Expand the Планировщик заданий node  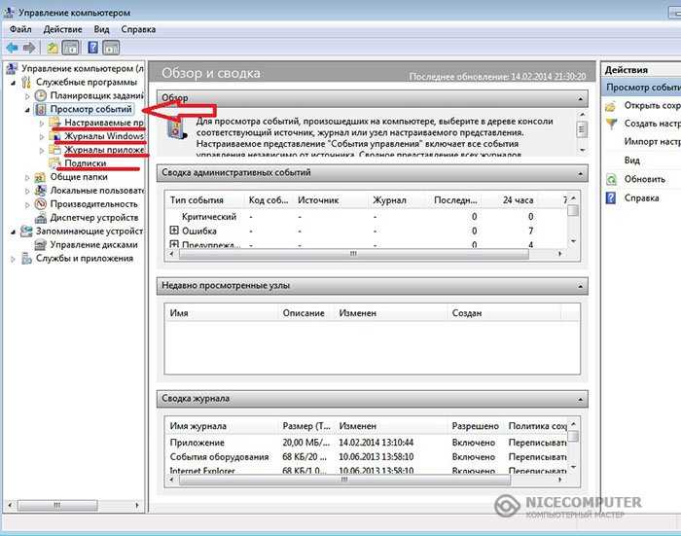click(x=27, y=95)
